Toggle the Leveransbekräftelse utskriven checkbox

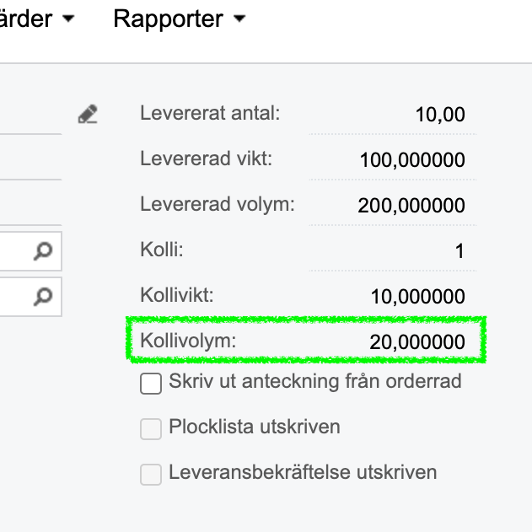click(151, 475)
